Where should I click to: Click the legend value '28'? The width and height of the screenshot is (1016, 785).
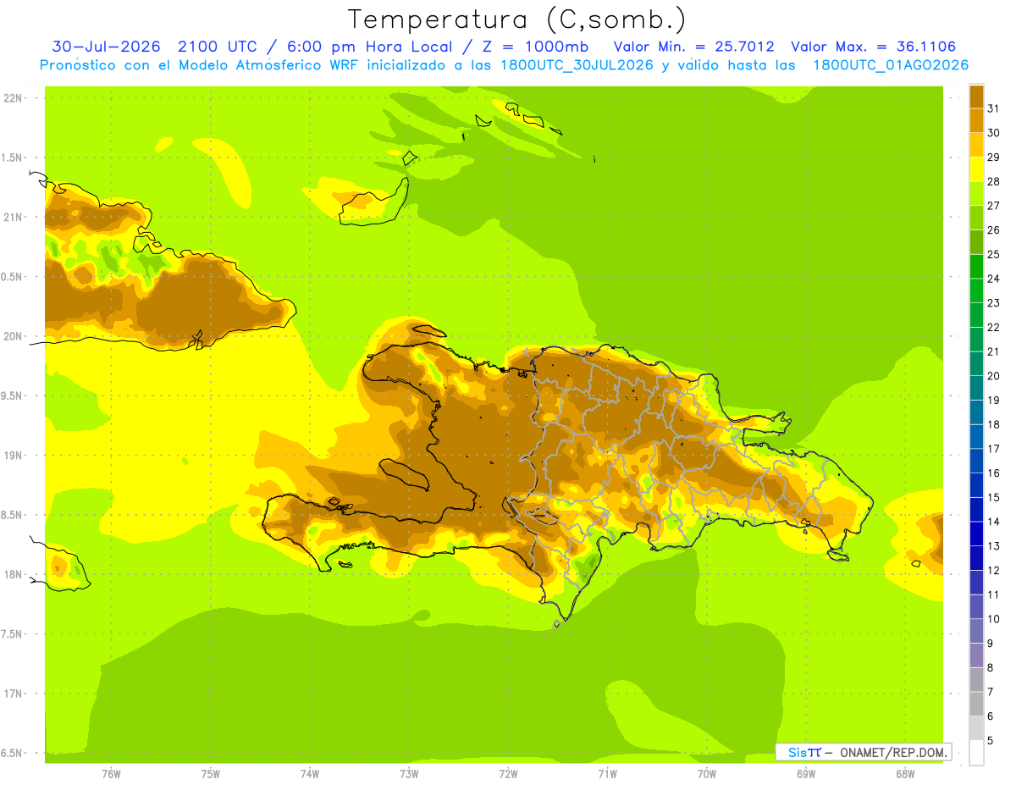coord(994,180)
